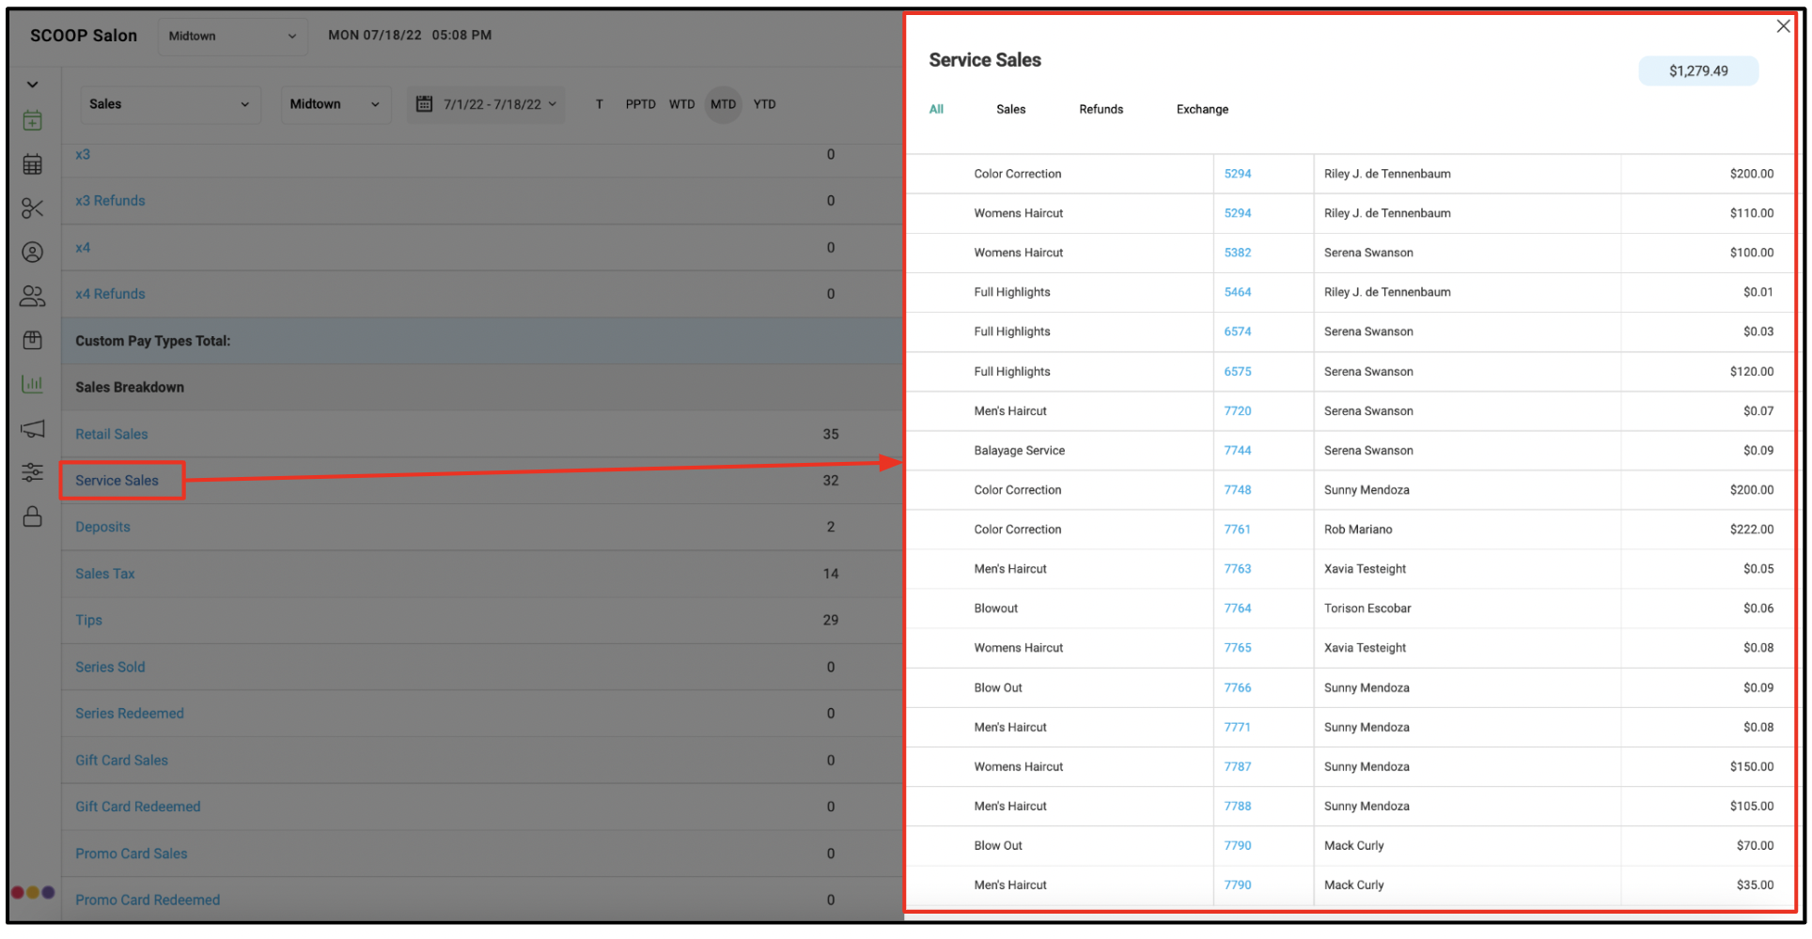Open ticket 5294 in the Color Correction row

1237,174
